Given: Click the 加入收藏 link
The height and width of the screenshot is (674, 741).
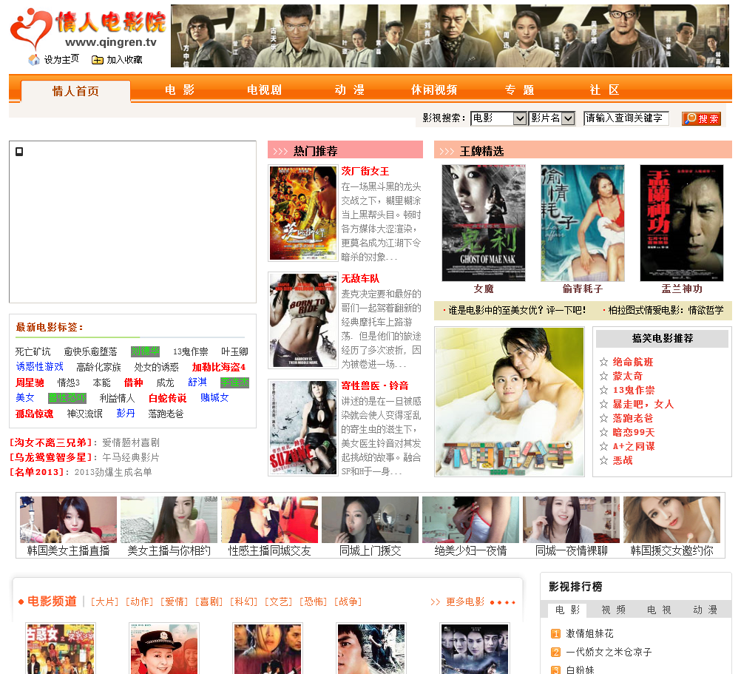Looking at the screenshot, I should pos(124,60).
